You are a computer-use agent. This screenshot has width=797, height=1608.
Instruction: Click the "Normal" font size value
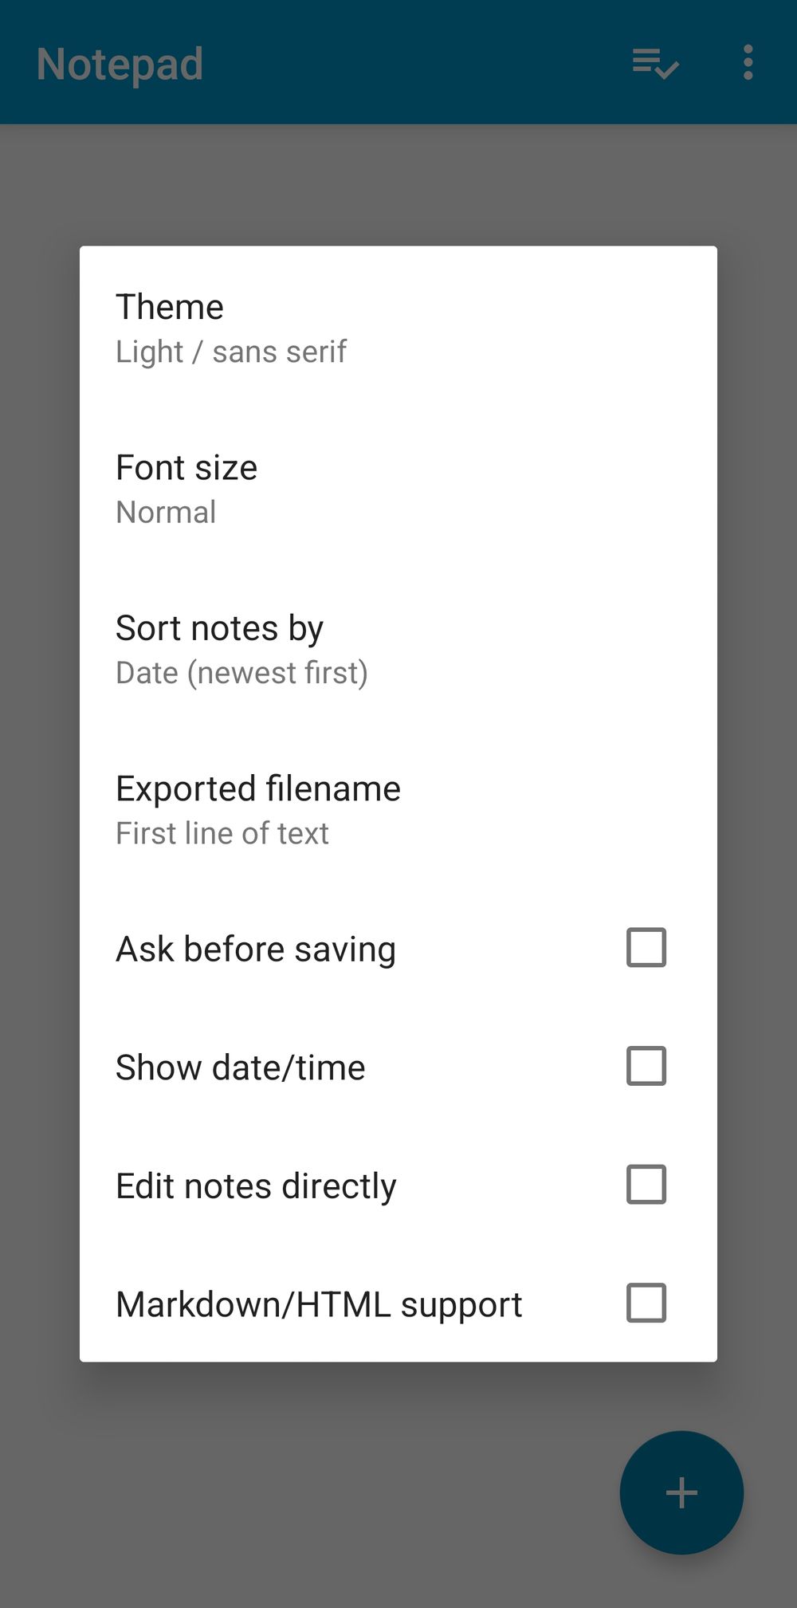(166, 513)
